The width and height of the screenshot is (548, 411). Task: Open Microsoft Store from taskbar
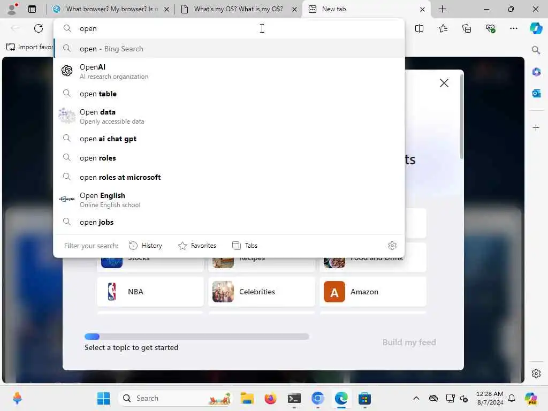point(364,398)
